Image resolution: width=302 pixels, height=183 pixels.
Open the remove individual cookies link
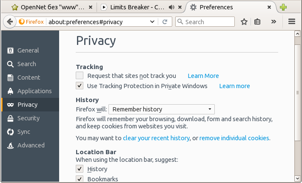point(234,138)
